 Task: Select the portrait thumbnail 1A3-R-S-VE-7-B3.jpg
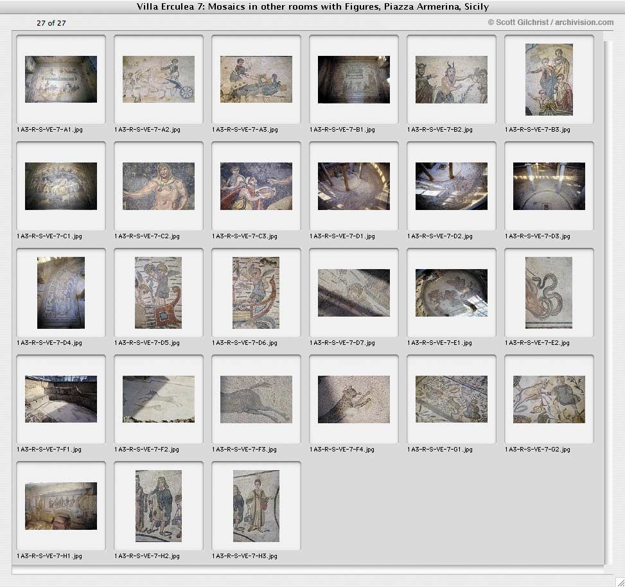click(x=549, y=79)
